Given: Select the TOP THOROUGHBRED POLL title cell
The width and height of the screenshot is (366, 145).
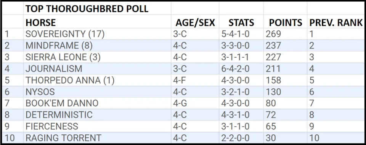Looking at the screenshot, I should pyautogui.click(x=97, y=9).
